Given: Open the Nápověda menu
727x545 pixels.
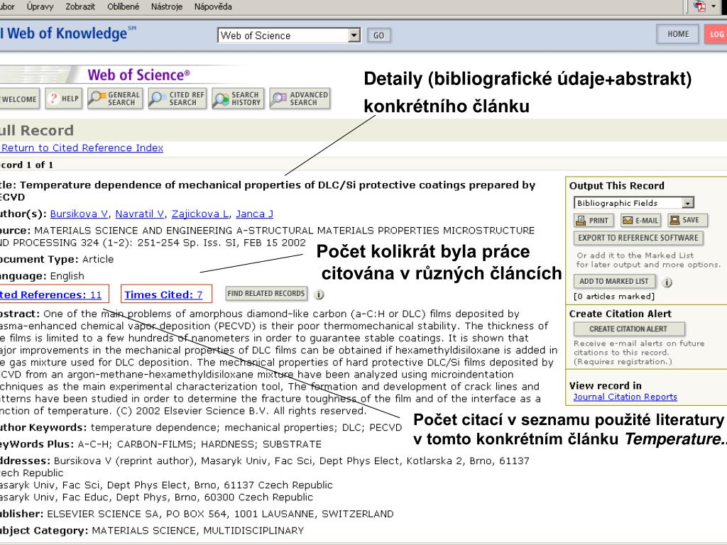Looking at the screenshot, I should (x=213, y=6).
